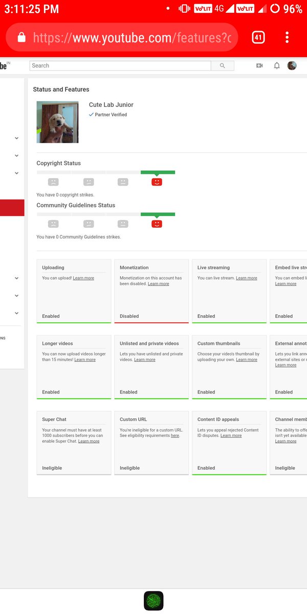Open Learn more in the Super Chat card
The image size is (307, 614).
click(x=89, y=441)
